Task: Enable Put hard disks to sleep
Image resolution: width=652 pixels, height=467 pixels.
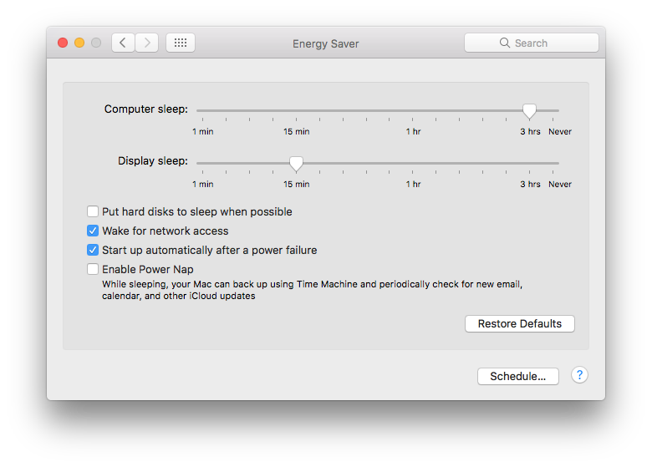Action: point(93,212)
